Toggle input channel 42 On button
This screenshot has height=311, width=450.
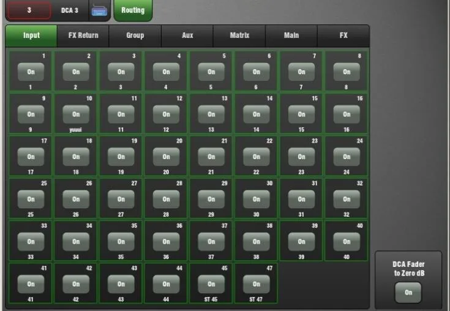tap(76, 284)
